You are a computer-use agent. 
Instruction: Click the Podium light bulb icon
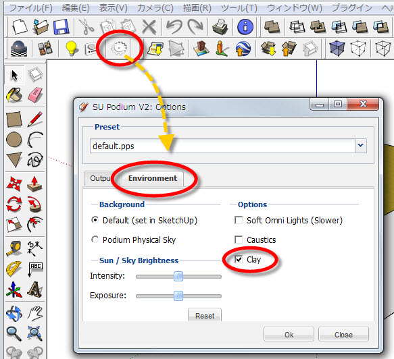(71, 49)
